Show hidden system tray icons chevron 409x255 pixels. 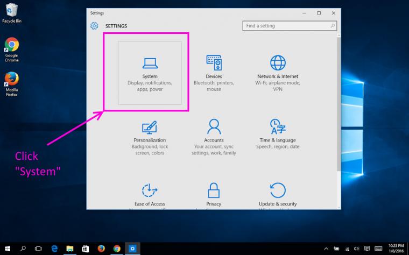pyautogui.click(x=326, y=249)
